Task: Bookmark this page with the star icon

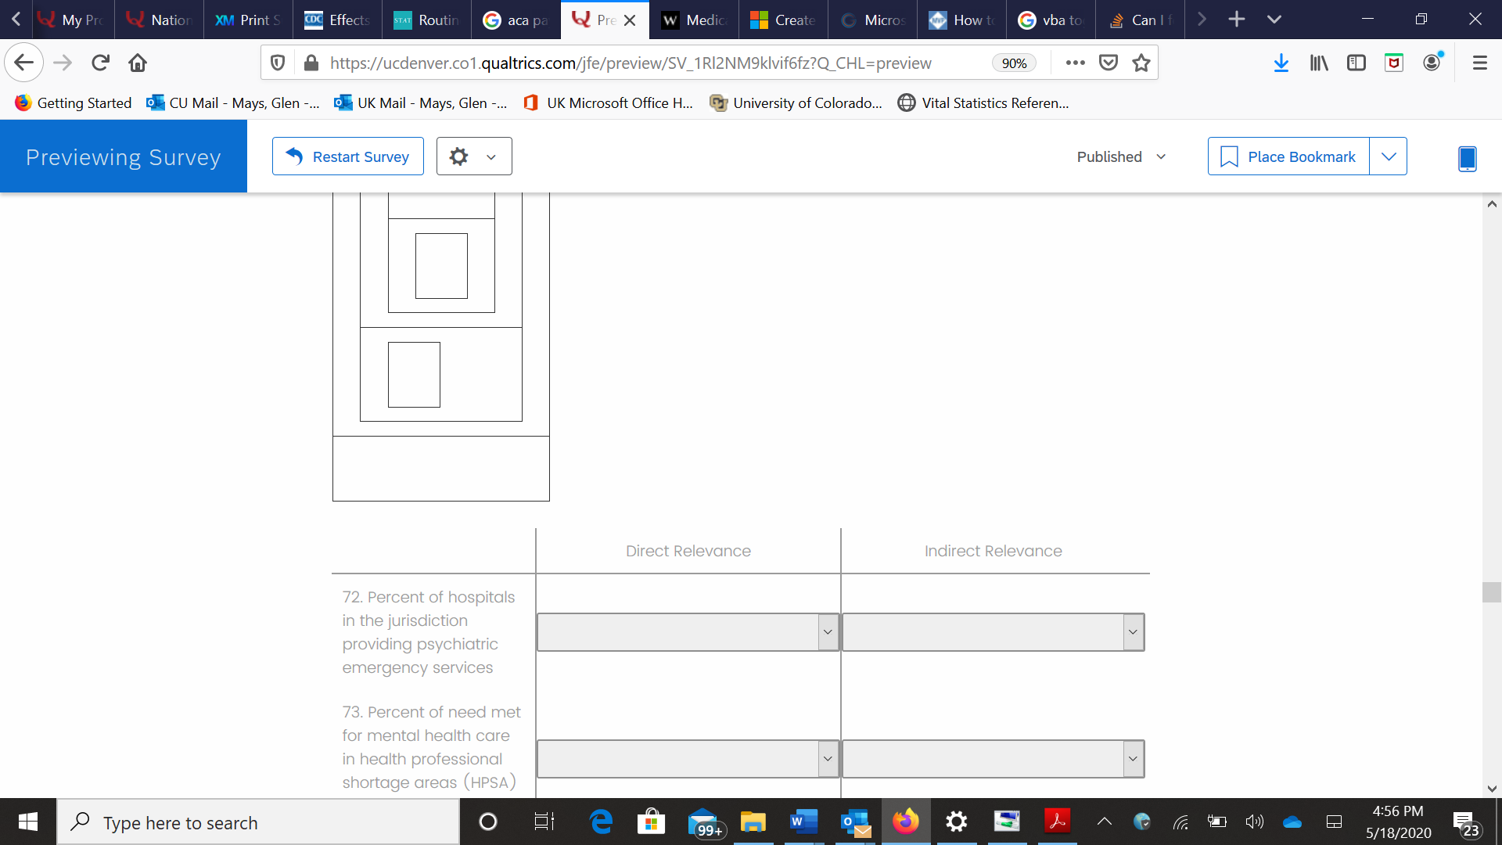Action: click(x=1141, y=63)
